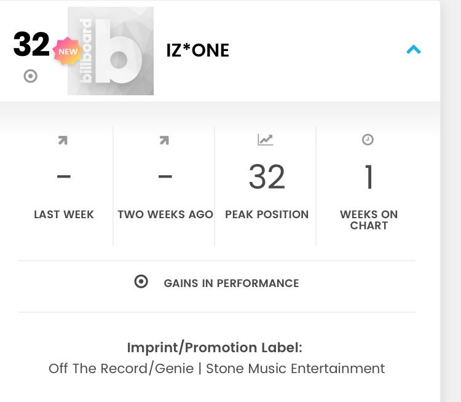Click the Gains in Performance bullet icon

click(141, 282)
